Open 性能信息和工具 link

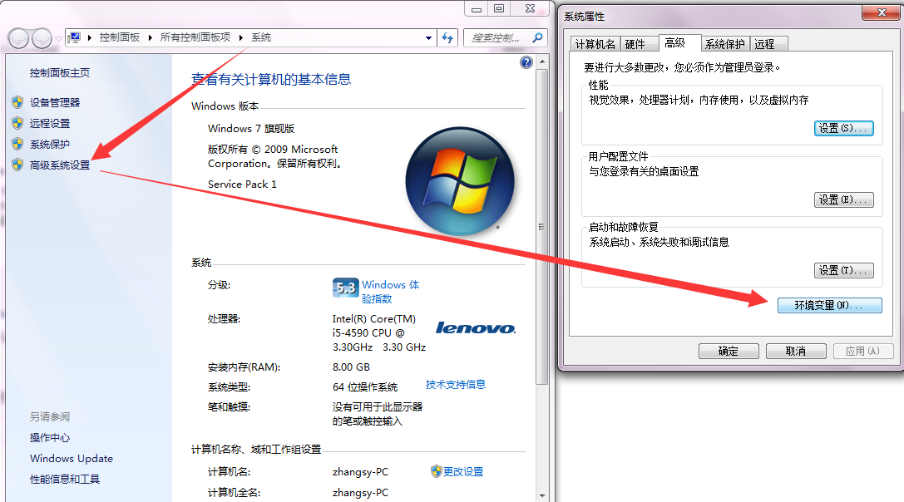[x=65, y=479]
